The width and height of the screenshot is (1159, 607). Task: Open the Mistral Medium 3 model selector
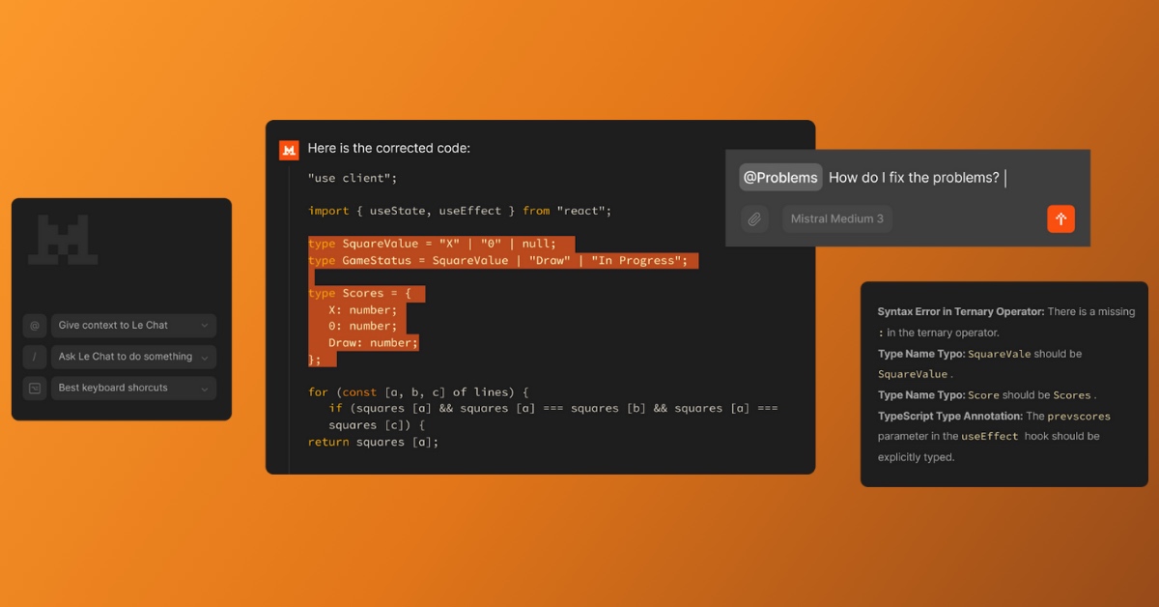point(837,218)
